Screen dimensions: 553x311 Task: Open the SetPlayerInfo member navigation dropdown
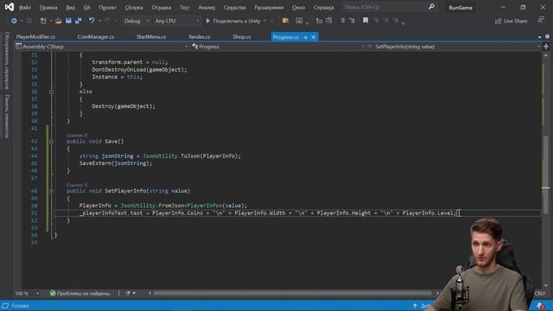[x=454, y=47]
